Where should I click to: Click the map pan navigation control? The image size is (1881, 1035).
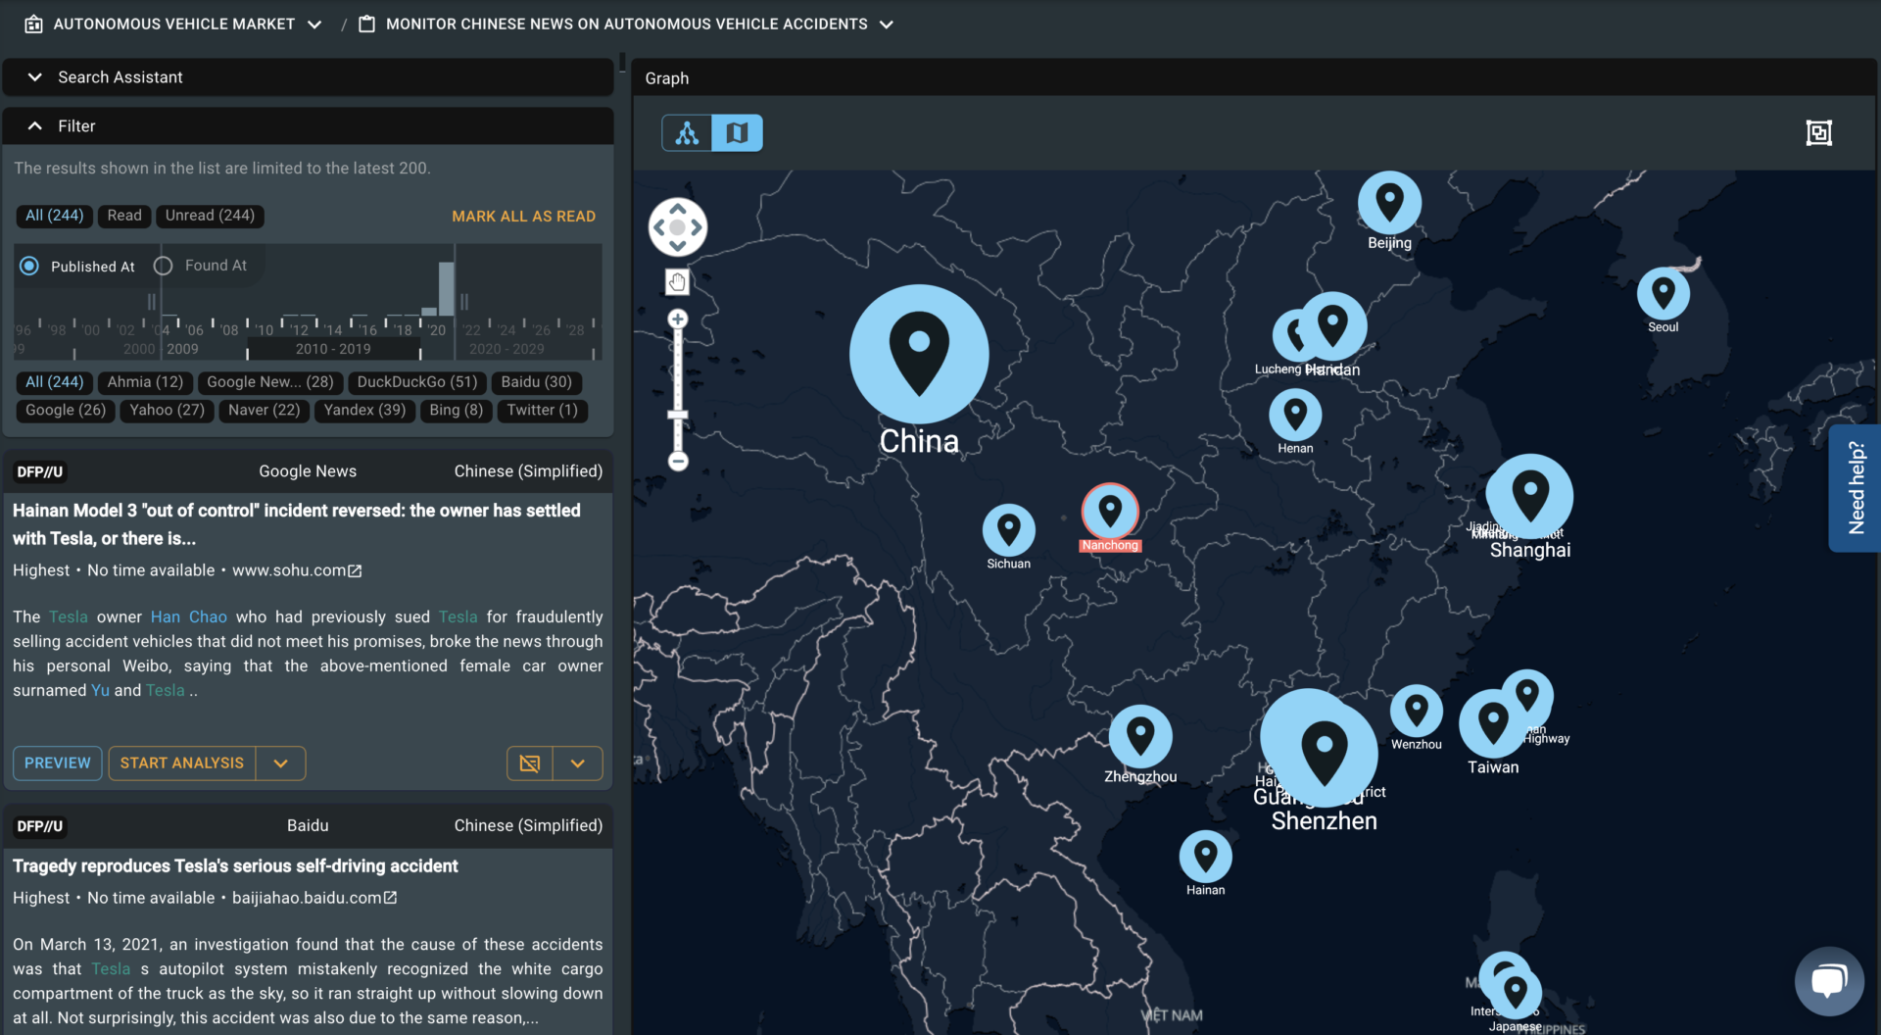(677, 227)
